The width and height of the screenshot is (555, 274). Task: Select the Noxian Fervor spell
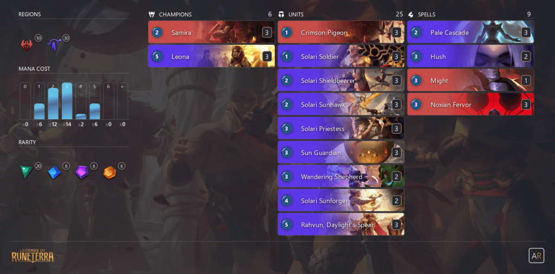click(x=470, y=104)
